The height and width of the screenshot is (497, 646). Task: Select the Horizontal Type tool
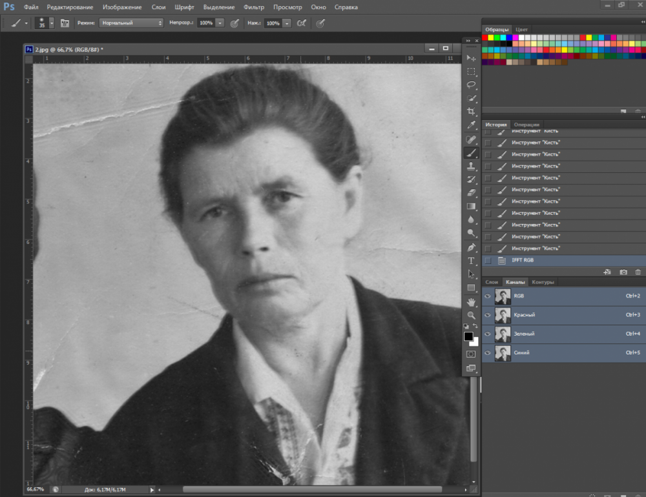pos(471,261)
